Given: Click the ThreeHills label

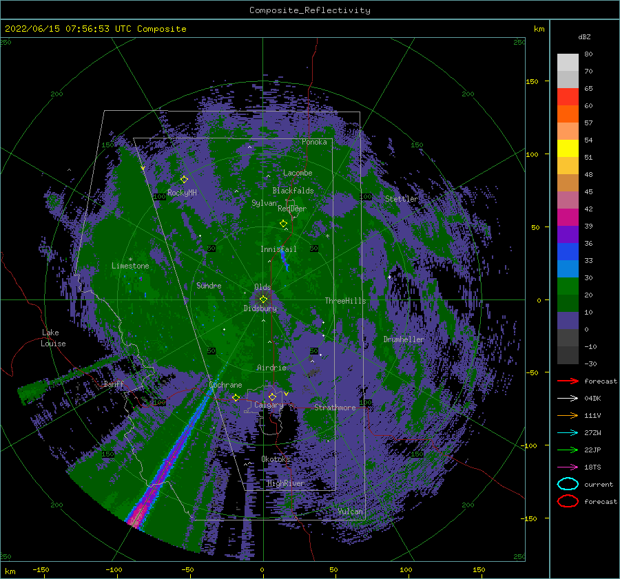Looking at the screenshot, I should 345,301.
